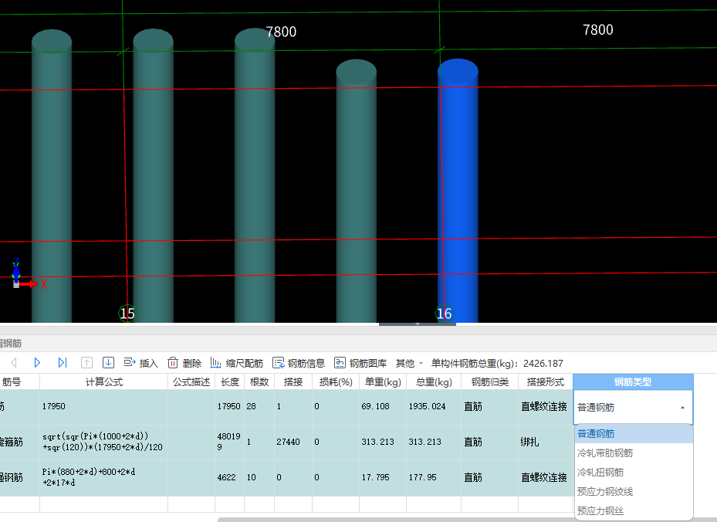Go to next rebar record arrow
The width and height of the screenshot is (717, 522).
point(37,363)
